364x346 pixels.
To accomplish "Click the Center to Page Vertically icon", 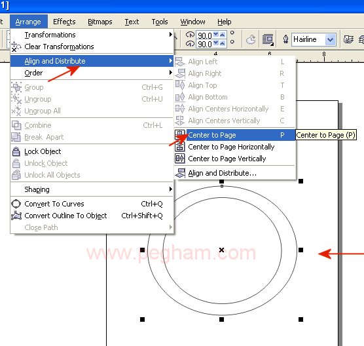I will pos(180,159).
